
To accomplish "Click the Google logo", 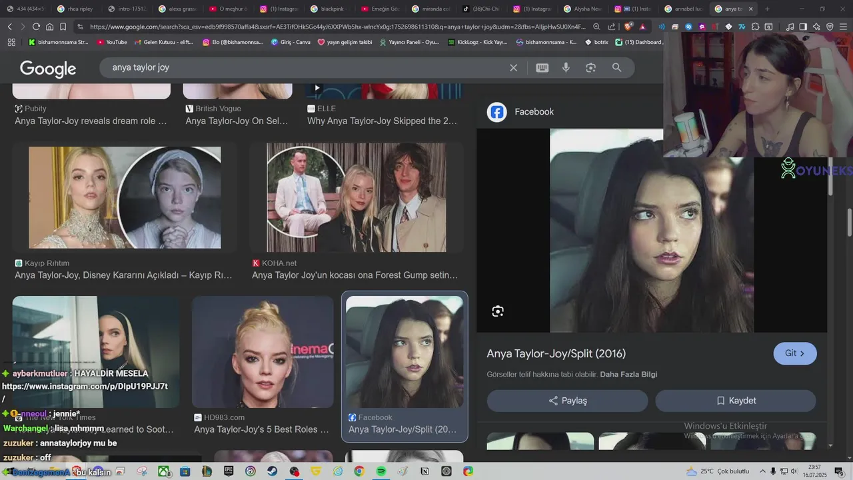I will tap(48, 68).
